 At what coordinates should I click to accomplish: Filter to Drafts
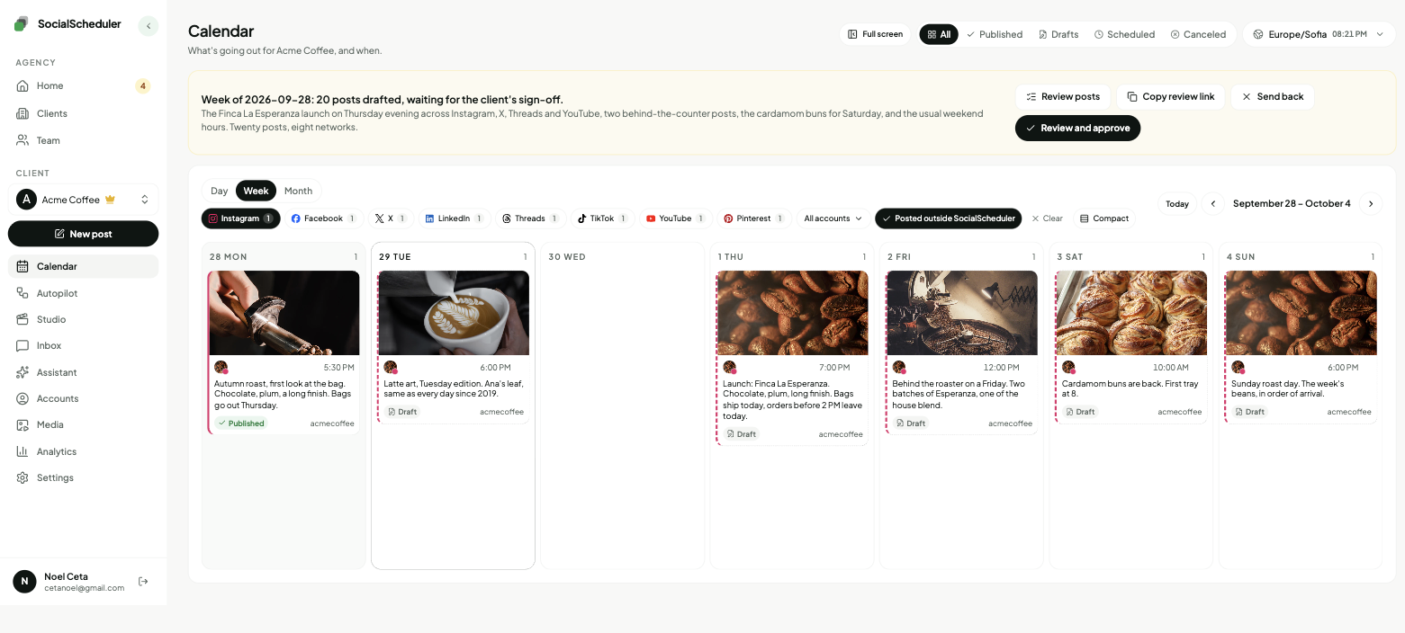coord(1058,34)
